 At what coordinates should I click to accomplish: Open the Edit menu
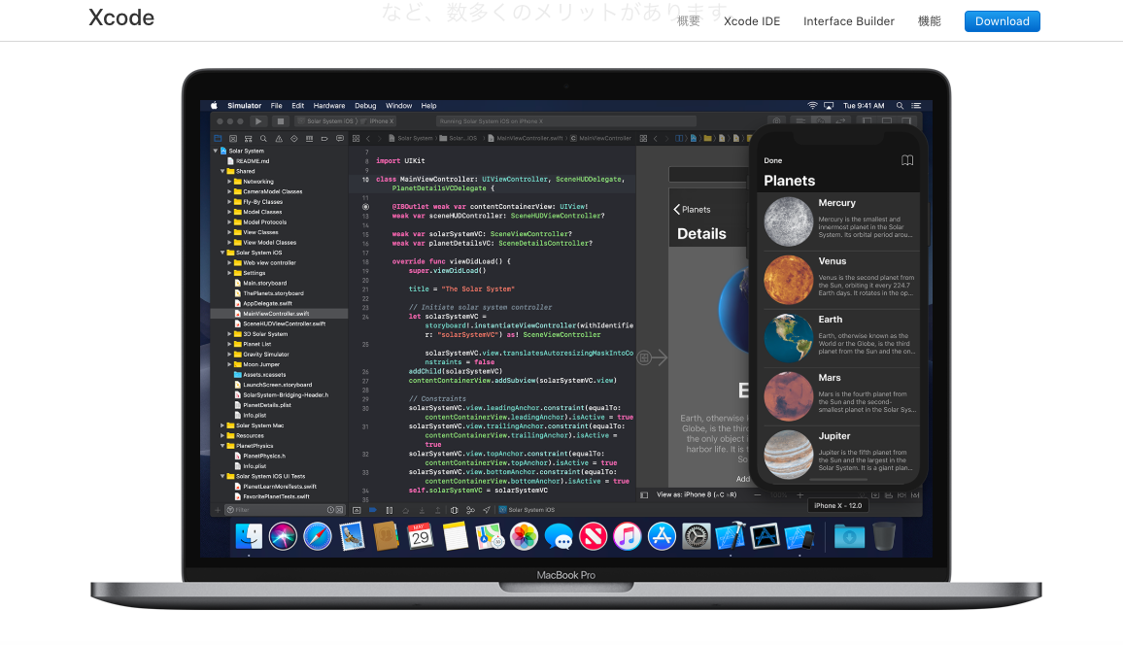[x=298, y=106]
